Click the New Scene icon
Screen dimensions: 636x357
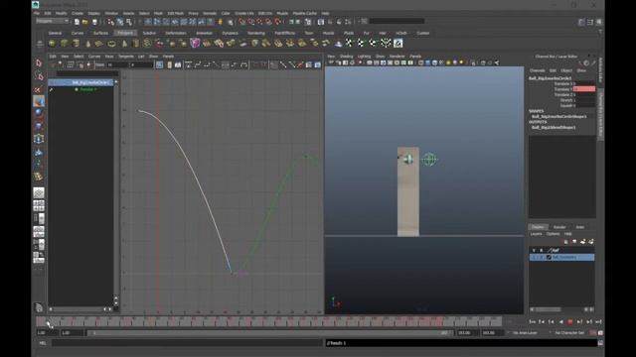(77, 22)
